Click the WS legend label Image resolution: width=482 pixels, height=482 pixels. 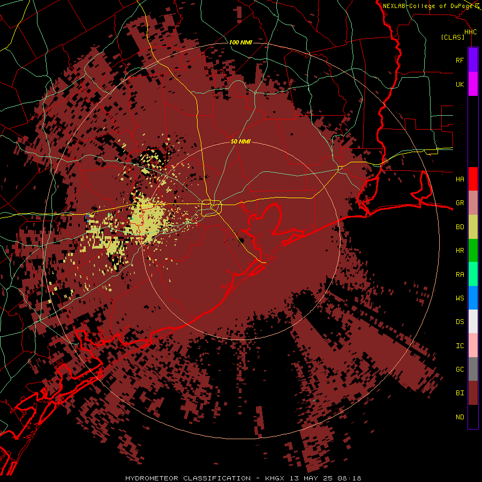coord(460,298)
